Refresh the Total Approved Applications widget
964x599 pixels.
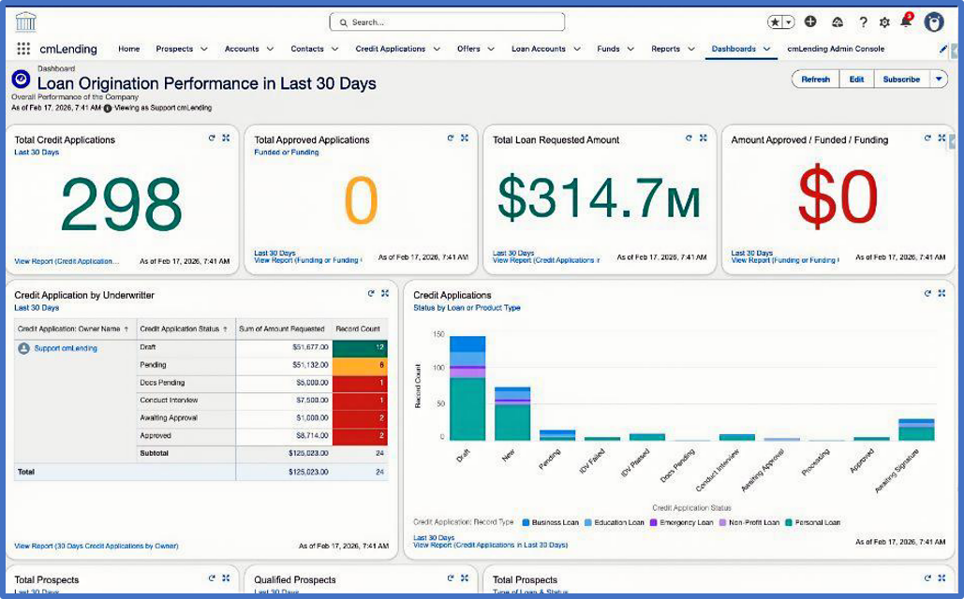point(450,139)
